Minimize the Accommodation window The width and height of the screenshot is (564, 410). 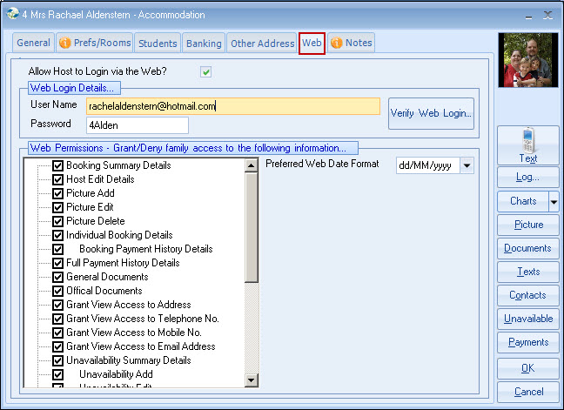[x=528, y=16]
